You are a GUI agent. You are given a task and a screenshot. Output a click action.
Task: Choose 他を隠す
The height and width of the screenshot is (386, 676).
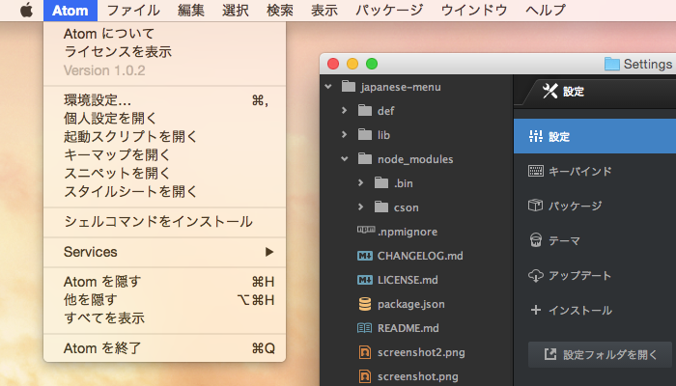click(x=165, y=300)
